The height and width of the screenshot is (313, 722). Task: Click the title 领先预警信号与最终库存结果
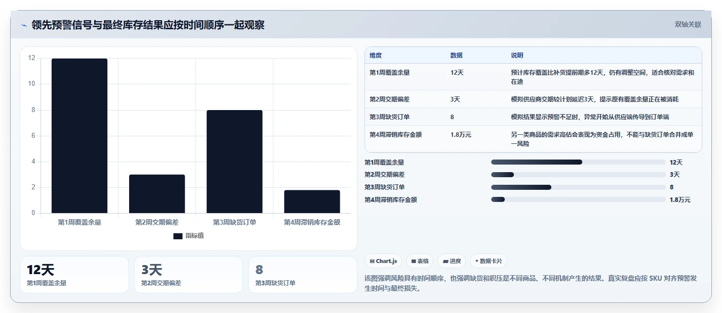coord(148,25)
